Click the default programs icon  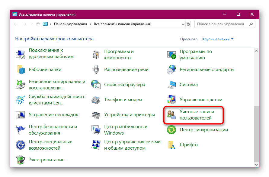click(171, 55)
